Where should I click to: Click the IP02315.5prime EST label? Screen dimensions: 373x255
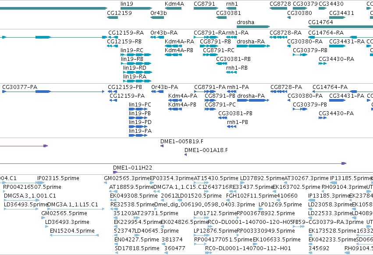[58, 178]
